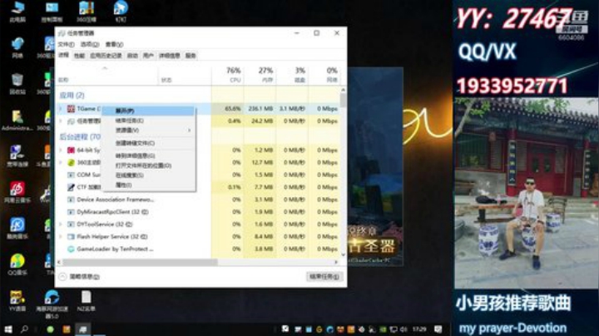
Task: Choose Search online in context menu
Action: click(x=148, y=175)
